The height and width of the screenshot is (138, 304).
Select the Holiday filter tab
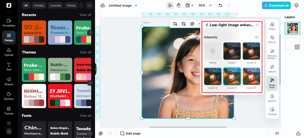[x=39, y=5]
